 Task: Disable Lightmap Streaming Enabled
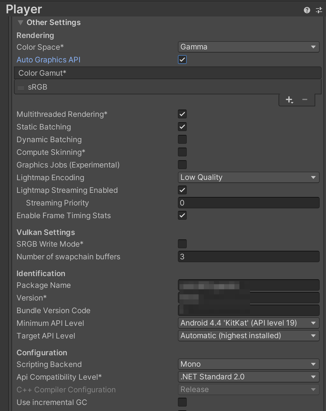182,190
